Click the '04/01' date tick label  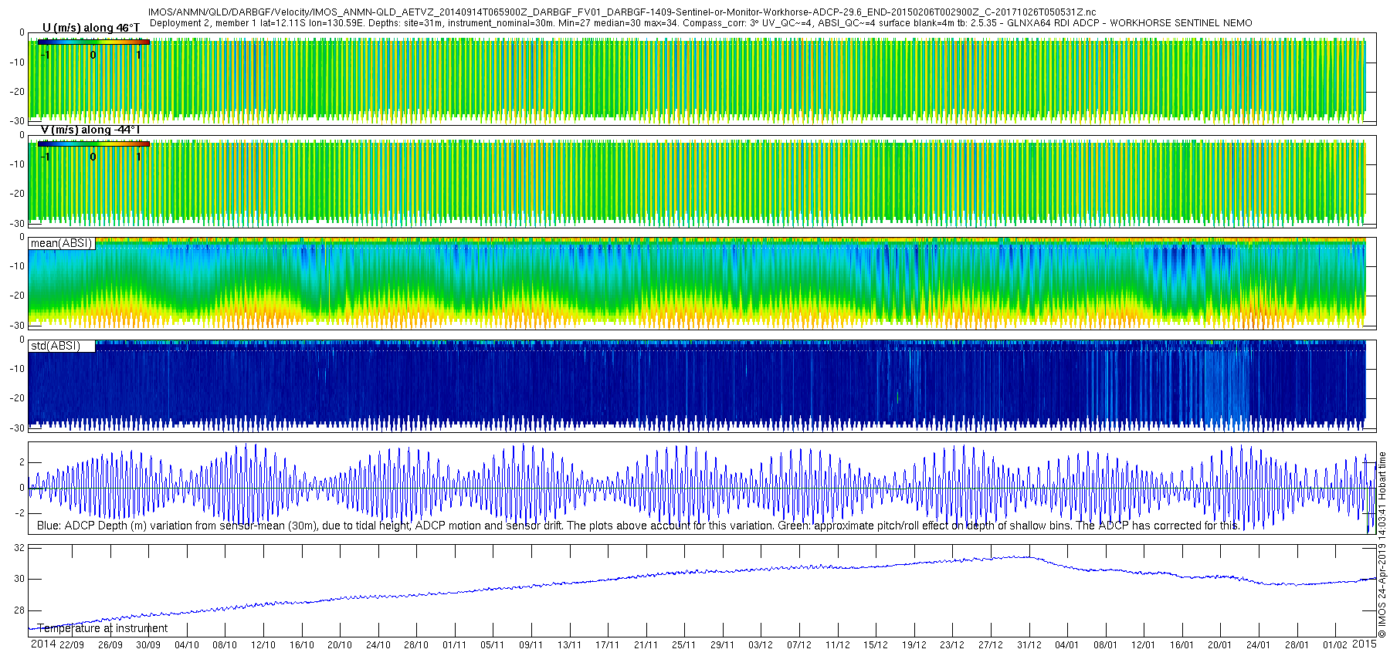click(1067, 645)
